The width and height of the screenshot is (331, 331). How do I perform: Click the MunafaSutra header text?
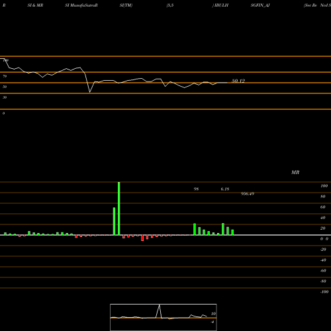pyautogui.click(x=83, y=5)
